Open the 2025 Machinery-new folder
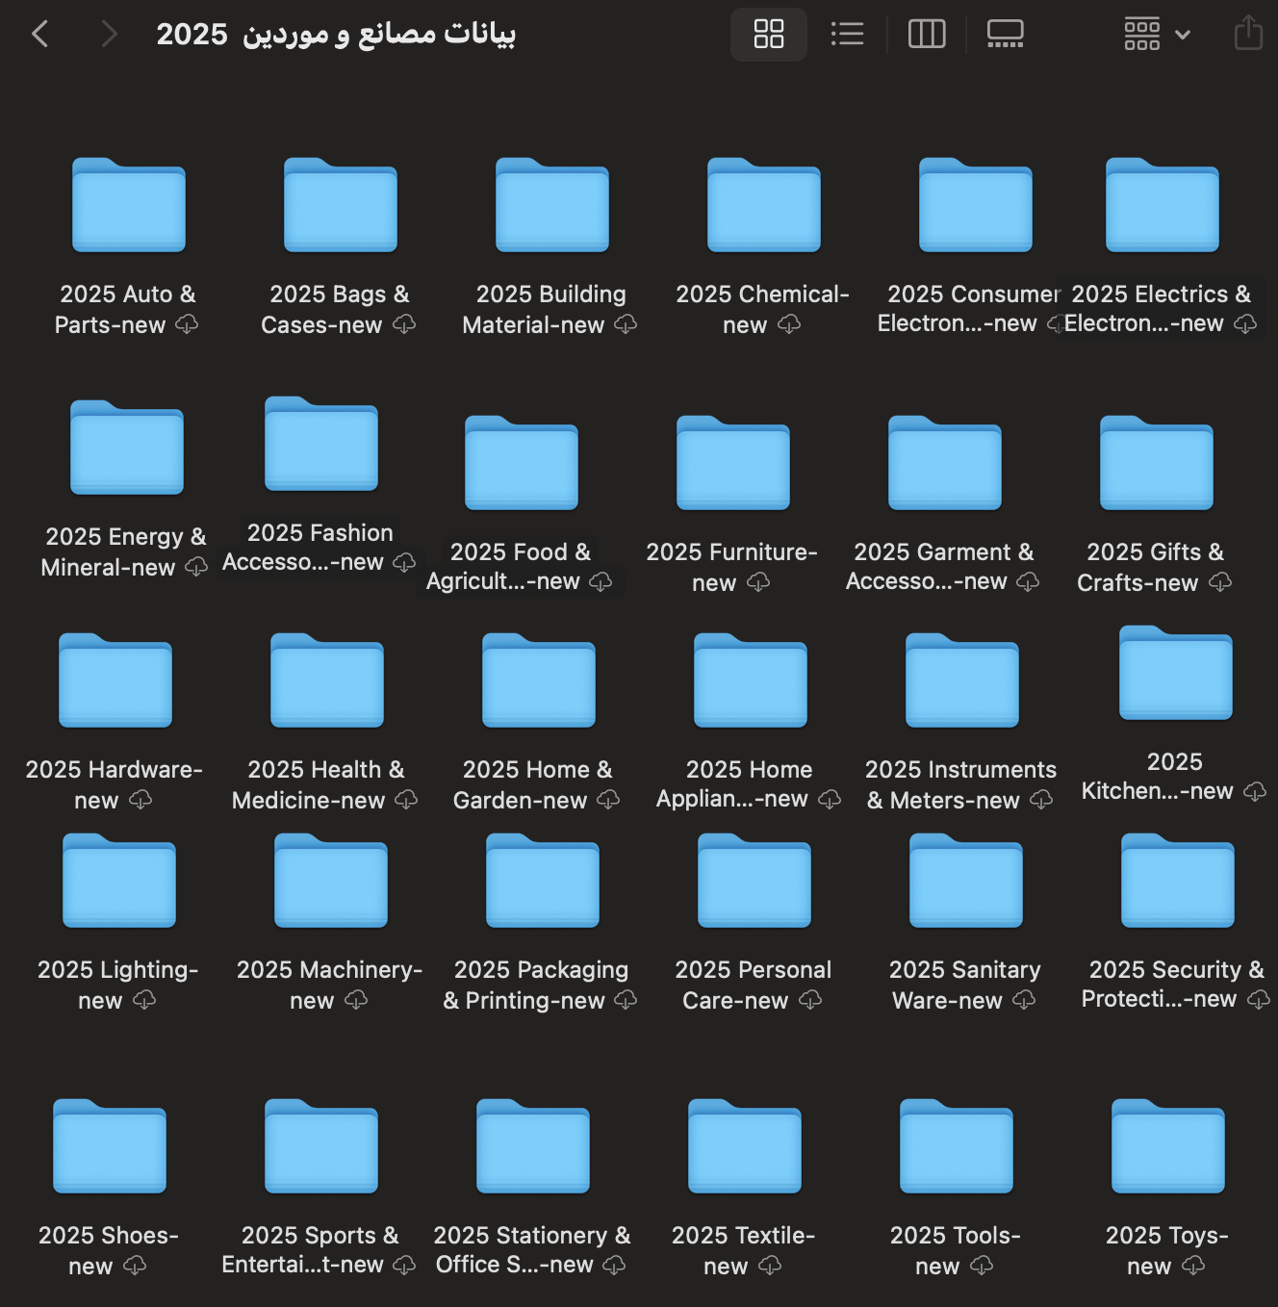The height and width of the screenshot is (1307, 1278). (331, 881)
